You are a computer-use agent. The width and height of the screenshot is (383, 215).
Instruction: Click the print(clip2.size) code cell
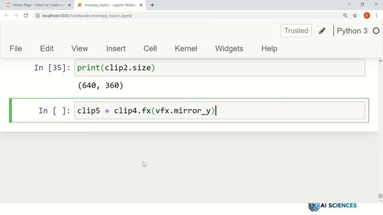pyautogui.click(x=220, y=67)
